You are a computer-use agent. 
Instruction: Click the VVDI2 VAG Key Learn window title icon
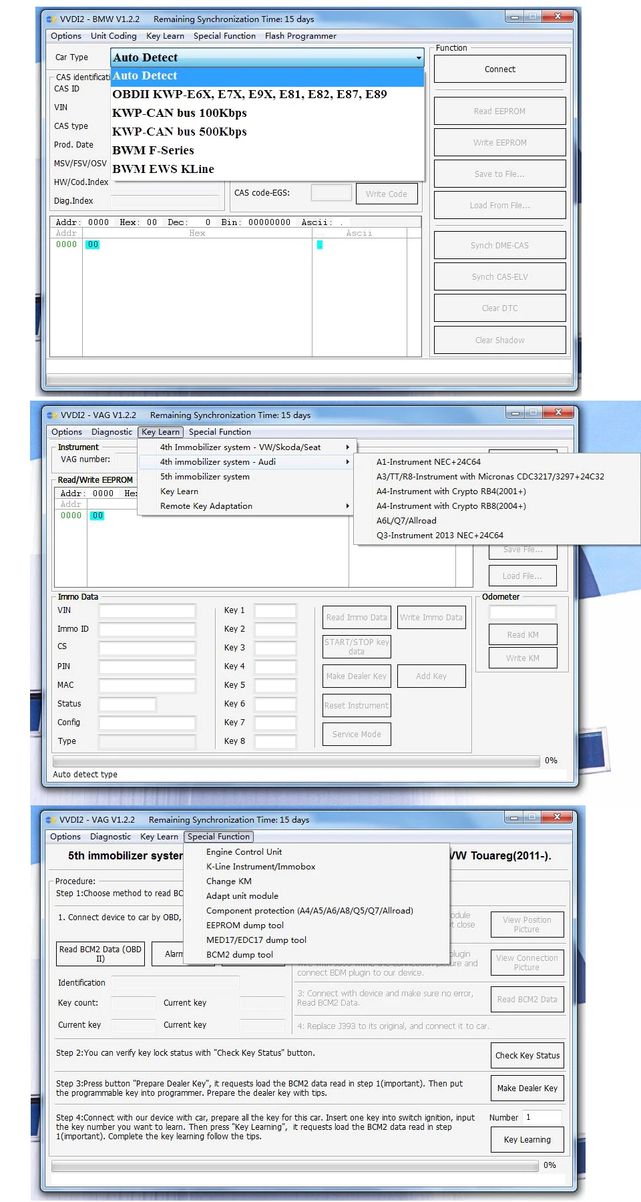tap(52, 415)
